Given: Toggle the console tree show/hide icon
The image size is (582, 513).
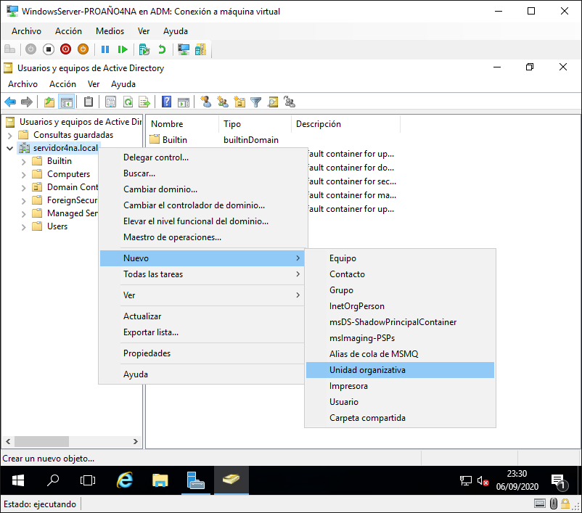Looking at the screenshot, I should pyautogui.click(x=67, y=102).
